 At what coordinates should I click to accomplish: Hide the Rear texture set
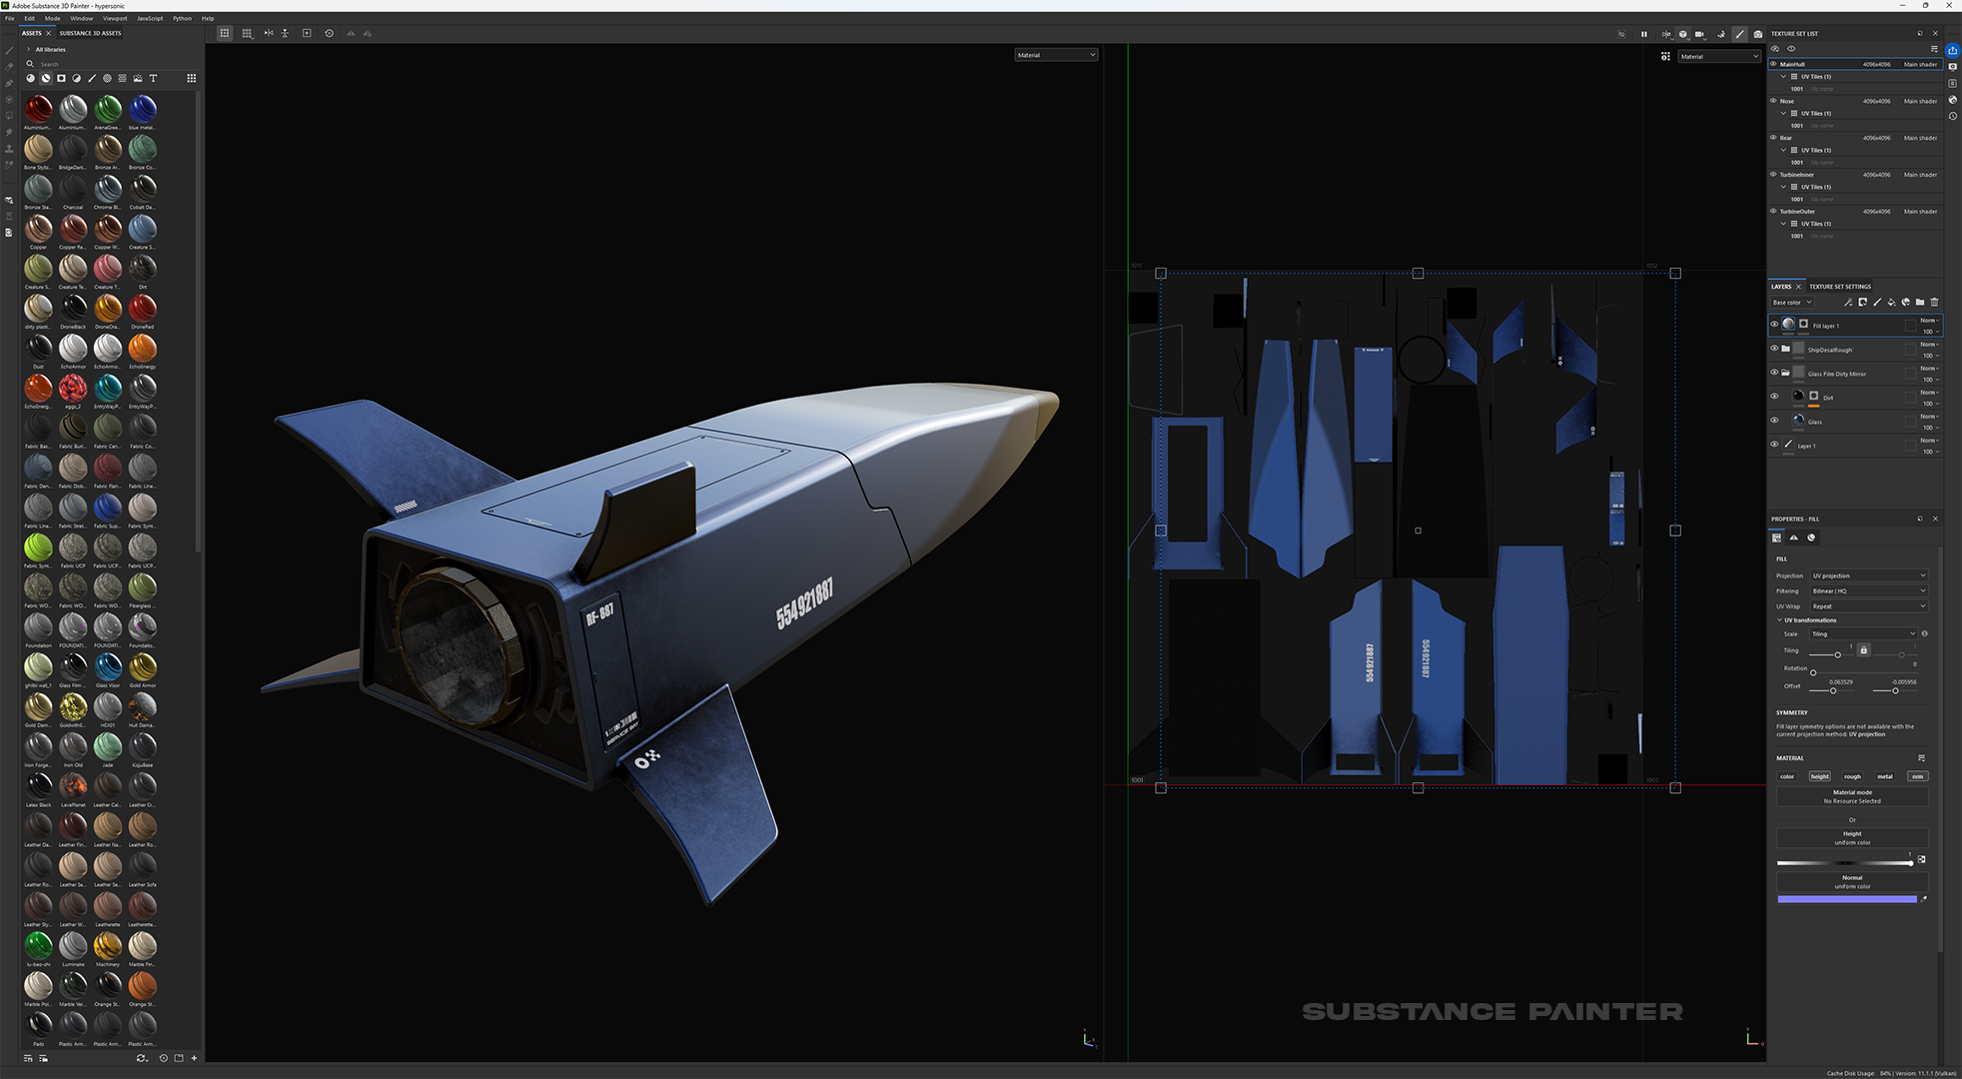(x=1774, y=137)
